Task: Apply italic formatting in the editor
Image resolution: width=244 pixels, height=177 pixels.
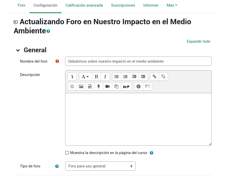Action: click(105, 77)
